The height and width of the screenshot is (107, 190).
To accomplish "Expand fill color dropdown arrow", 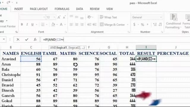I will pos(57,25).
